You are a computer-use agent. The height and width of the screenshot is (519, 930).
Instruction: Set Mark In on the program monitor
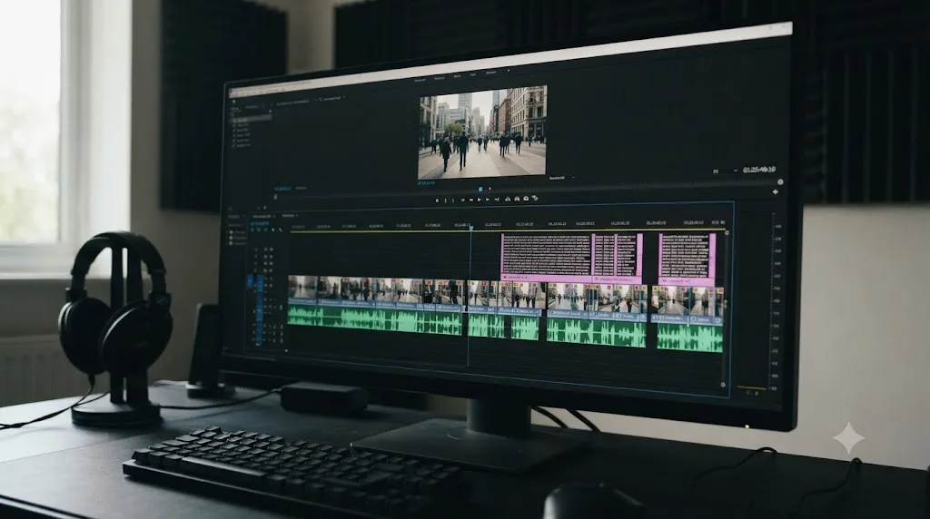click(445, 201)
